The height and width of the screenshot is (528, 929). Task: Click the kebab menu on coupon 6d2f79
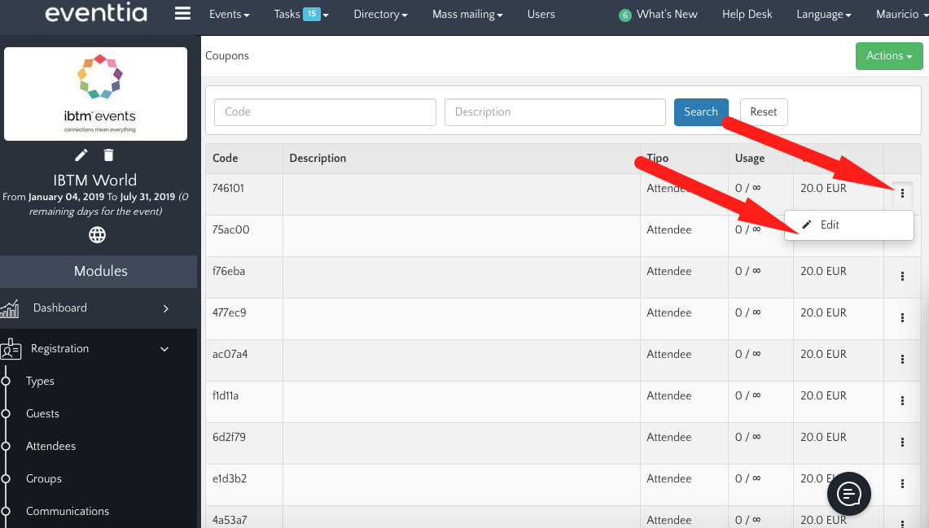coord(902,443)
